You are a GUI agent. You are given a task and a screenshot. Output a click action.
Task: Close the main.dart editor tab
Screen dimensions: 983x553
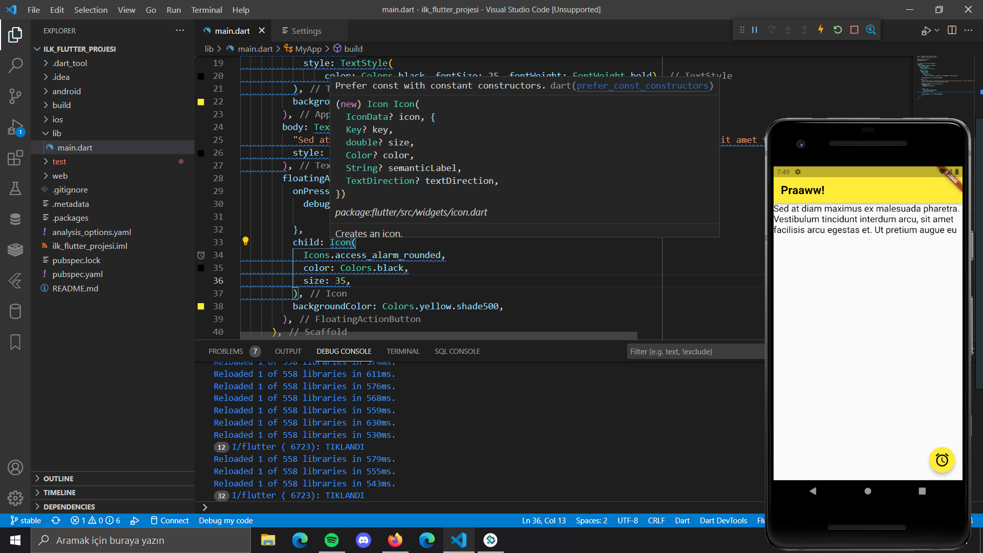coord(262,31)
